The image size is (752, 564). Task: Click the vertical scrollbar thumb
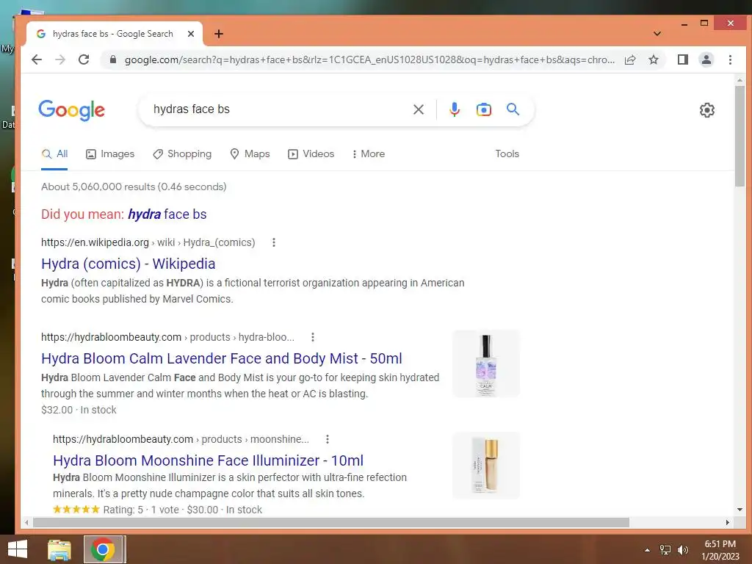click(740, 137)
